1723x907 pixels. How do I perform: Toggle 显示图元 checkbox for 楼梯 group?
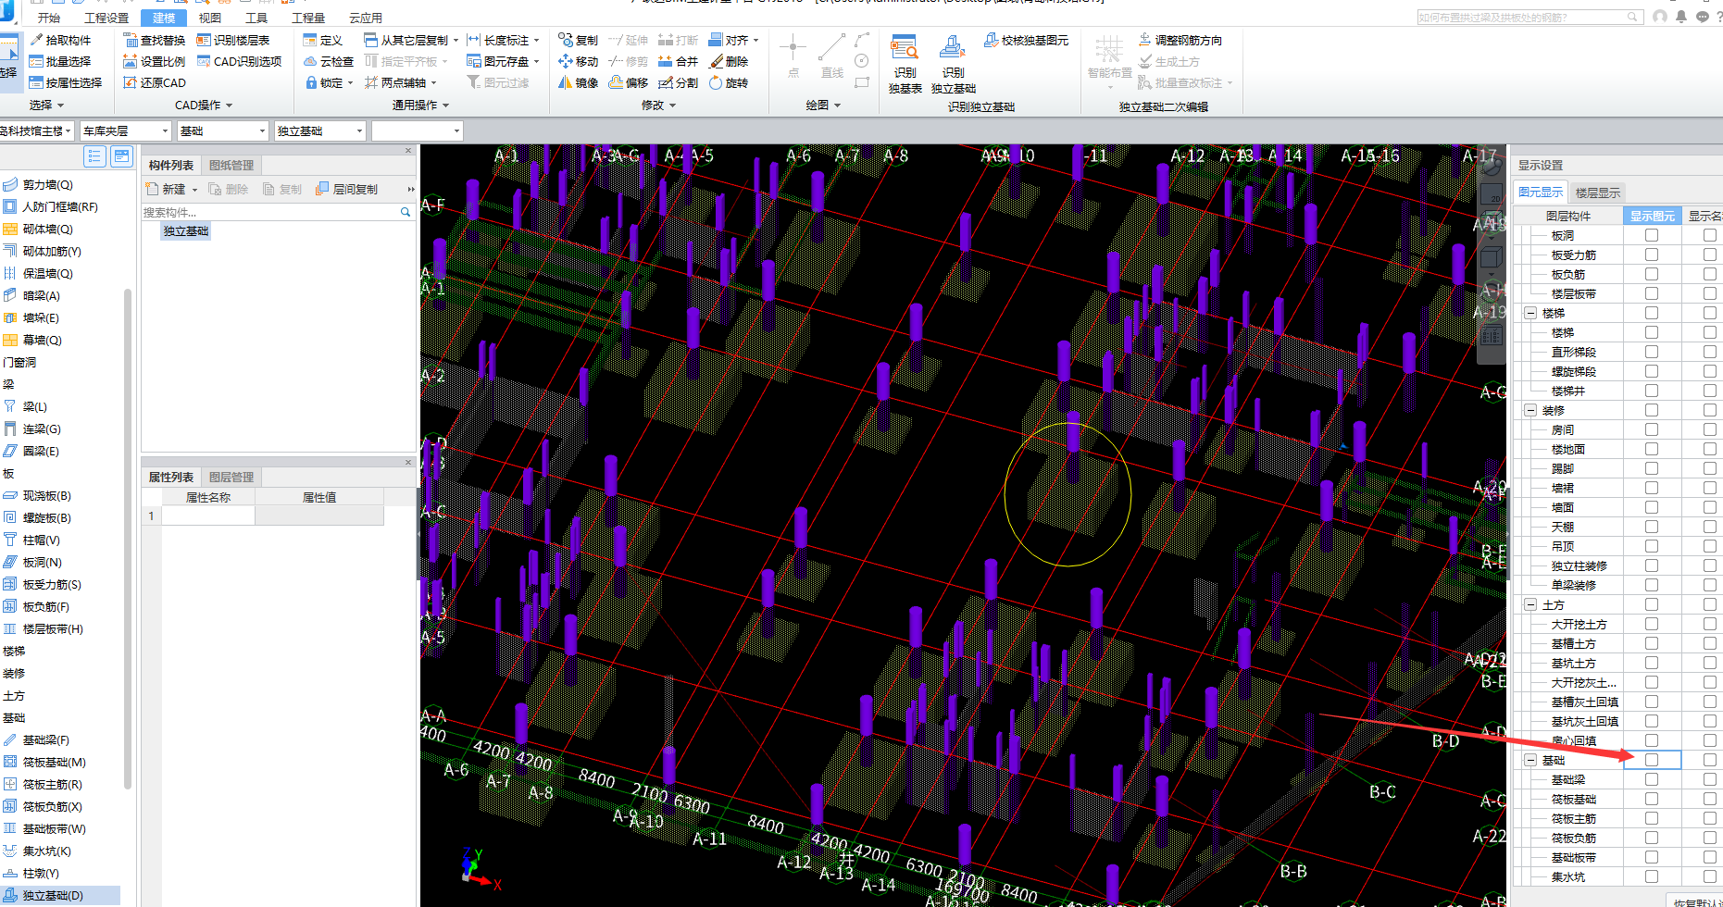1651,313
